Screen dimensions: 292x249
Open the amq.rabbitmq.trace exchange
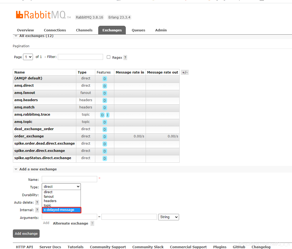click(x=32, y=114)
